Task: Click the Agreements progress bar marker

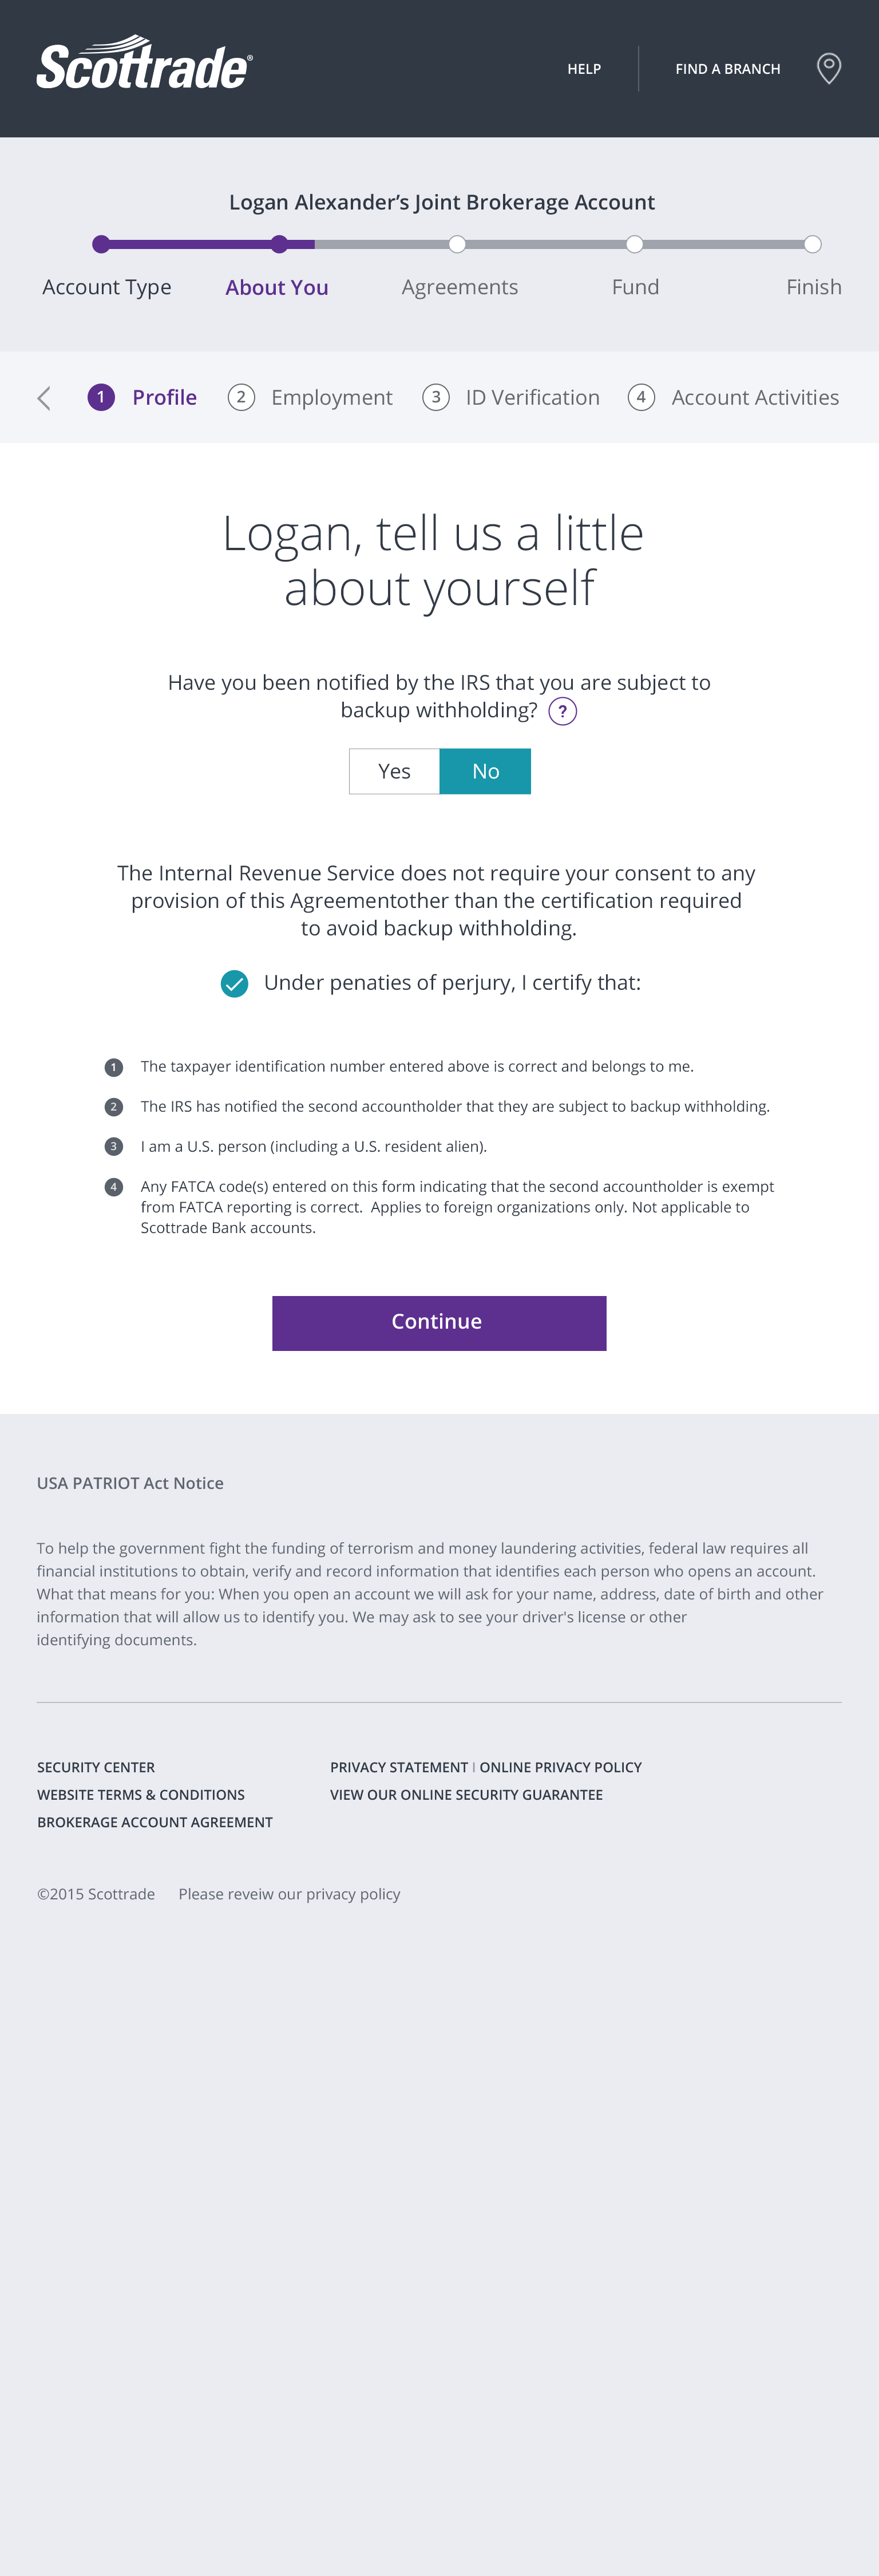Action: click(457, 244)
